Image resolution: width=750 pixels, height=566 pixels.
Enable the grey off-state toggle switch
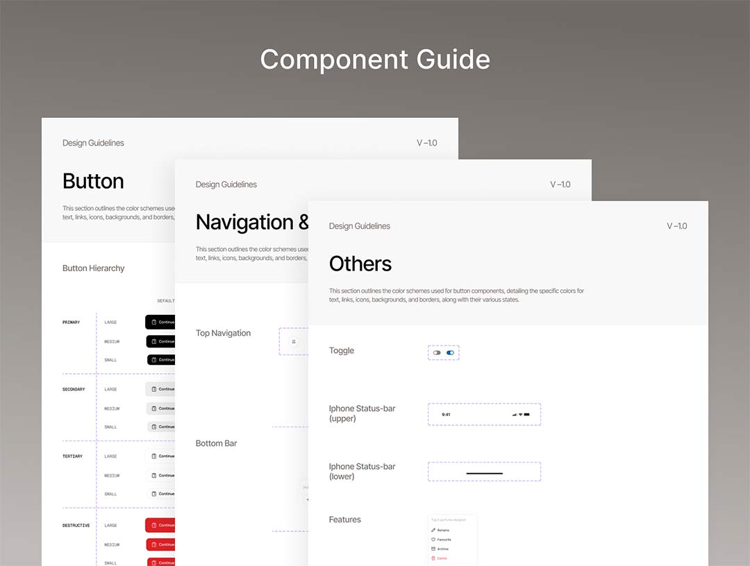[x=437, y=353]
